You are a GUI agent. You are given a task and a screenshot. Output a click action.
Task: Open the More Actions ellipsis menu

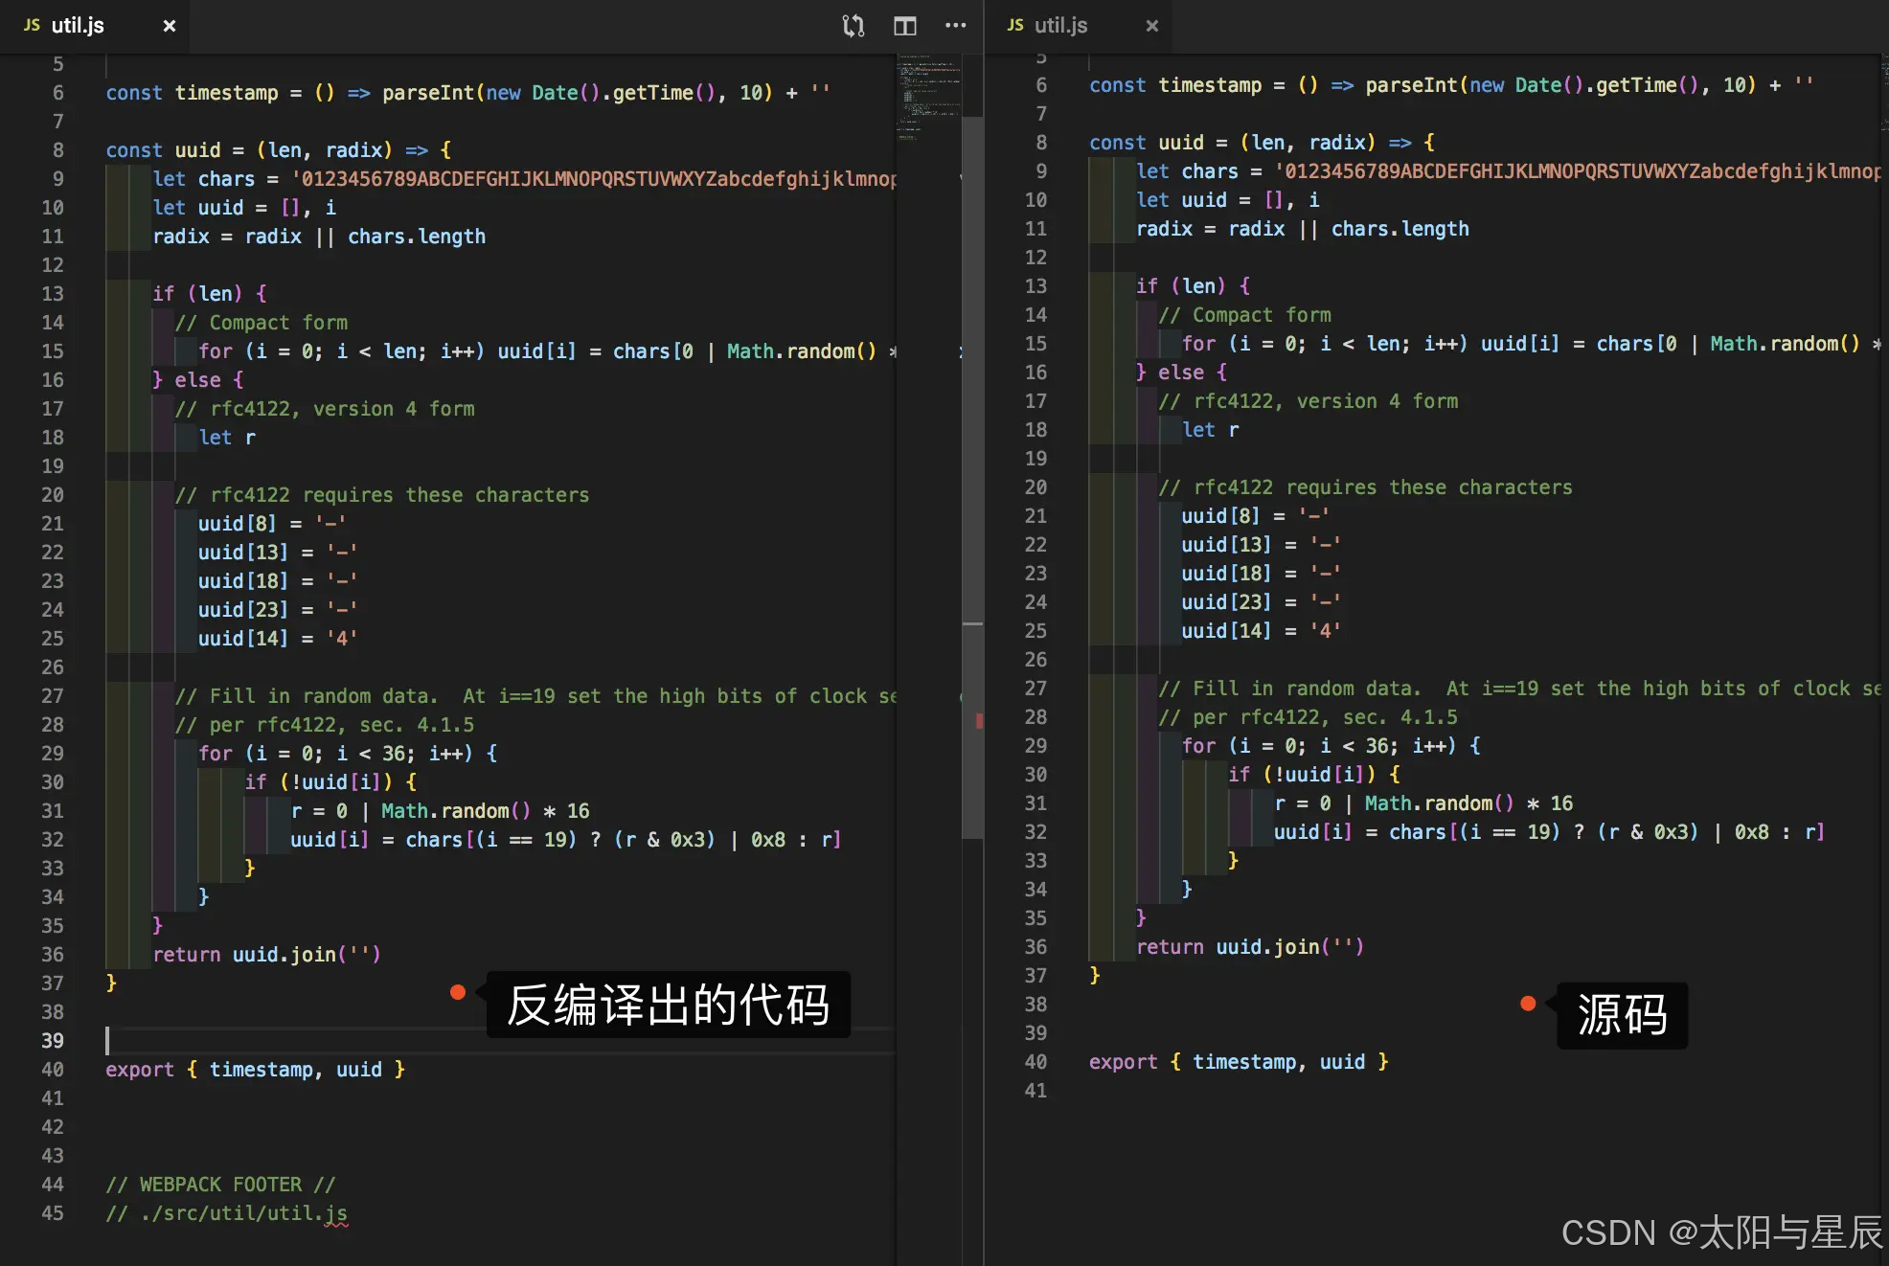click(x=955, y=26)
